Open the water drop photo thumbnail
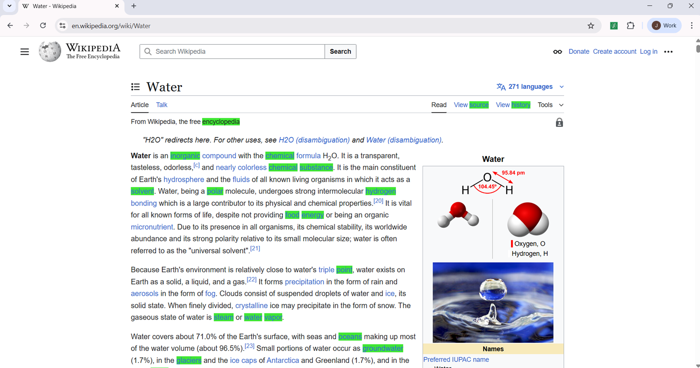This screenshot has height=368, width=700. 493,302
